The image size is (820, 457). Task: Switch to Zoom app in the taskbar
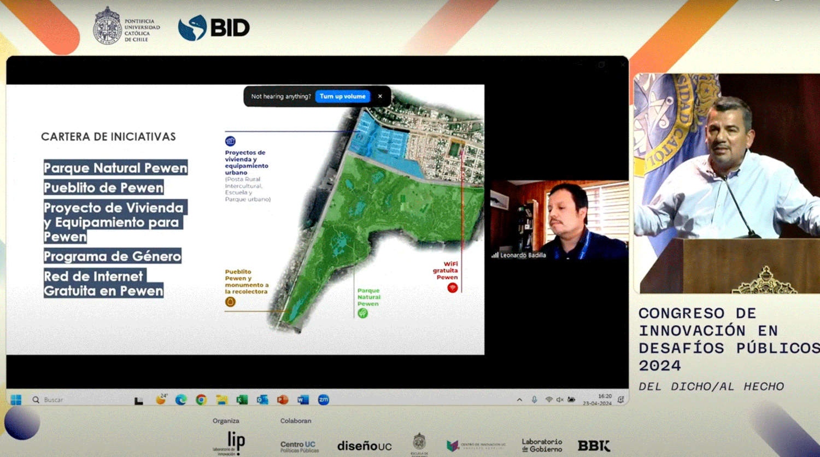point(324,400)
